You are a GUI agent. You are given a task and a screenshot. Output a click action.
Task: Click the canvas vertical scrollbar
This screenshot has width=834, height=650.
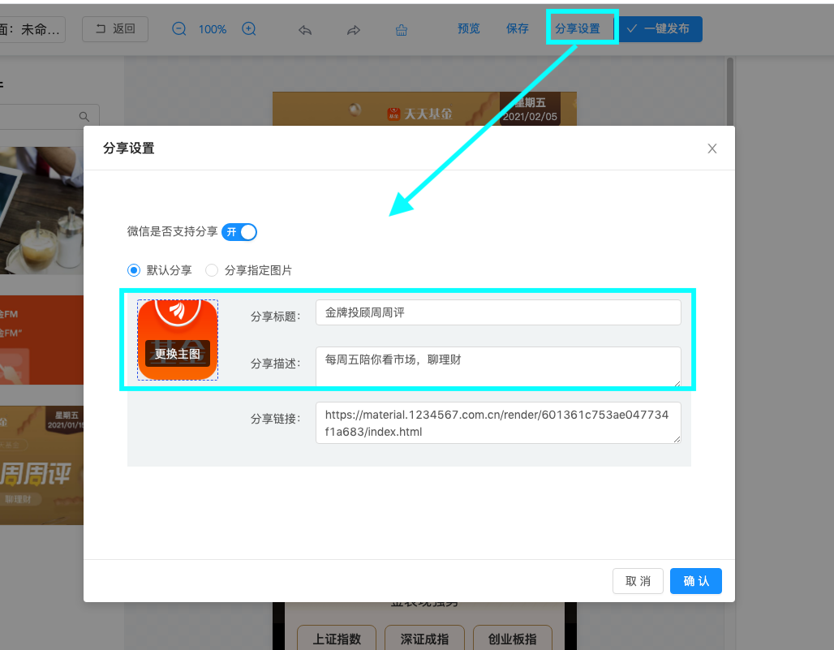(730, 92)
